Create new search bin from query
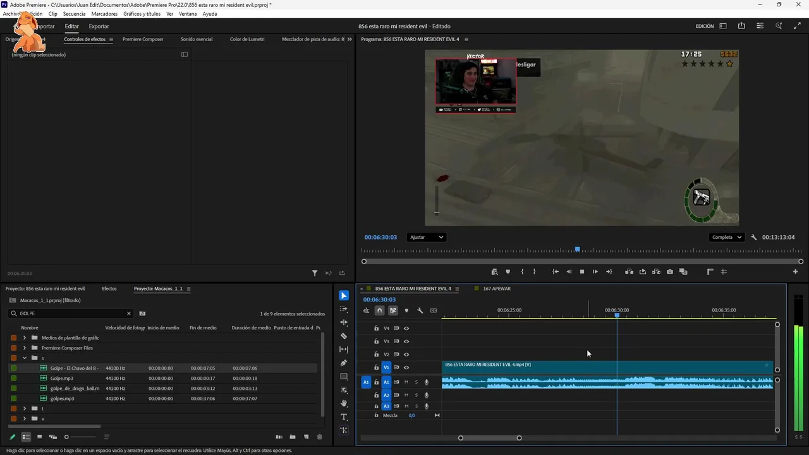The height and width of the screenshot is (455, 809). (x=142, y=313)
